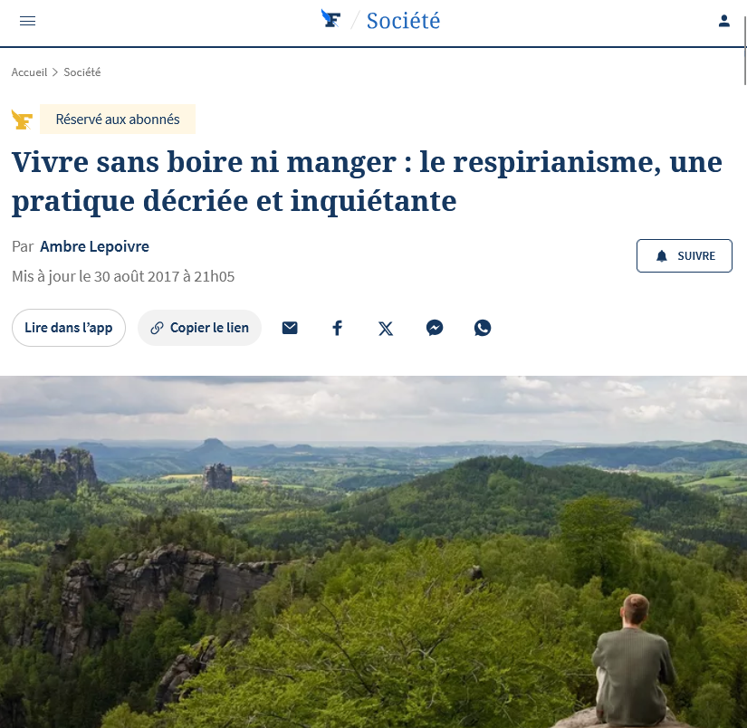Open the hamburger navigation menu
The height and width of the screenshot is (728, 747).
coord(28,21)
